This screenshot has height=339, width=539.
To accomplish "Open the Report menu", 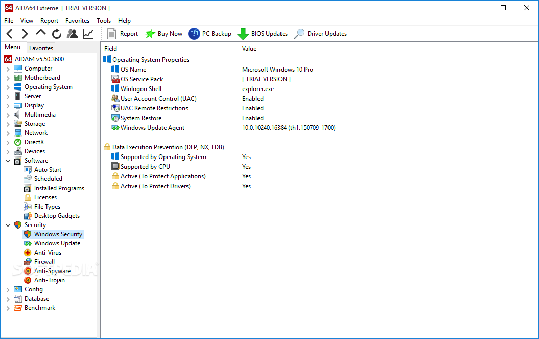I will click(49, 21).
